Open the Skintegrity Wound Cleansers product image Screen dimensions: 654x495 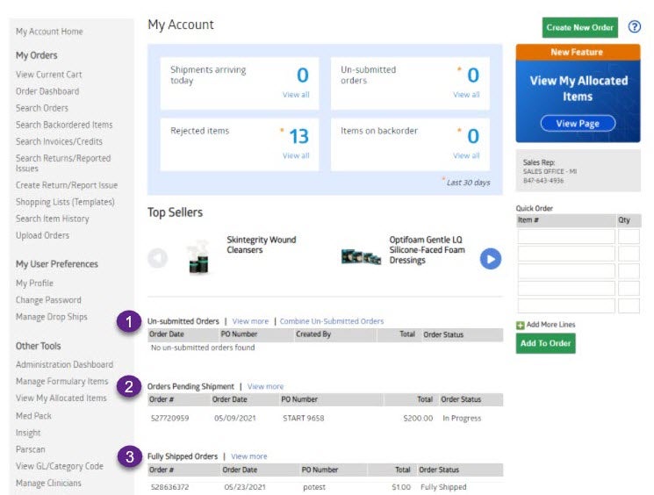pos(200,258)
